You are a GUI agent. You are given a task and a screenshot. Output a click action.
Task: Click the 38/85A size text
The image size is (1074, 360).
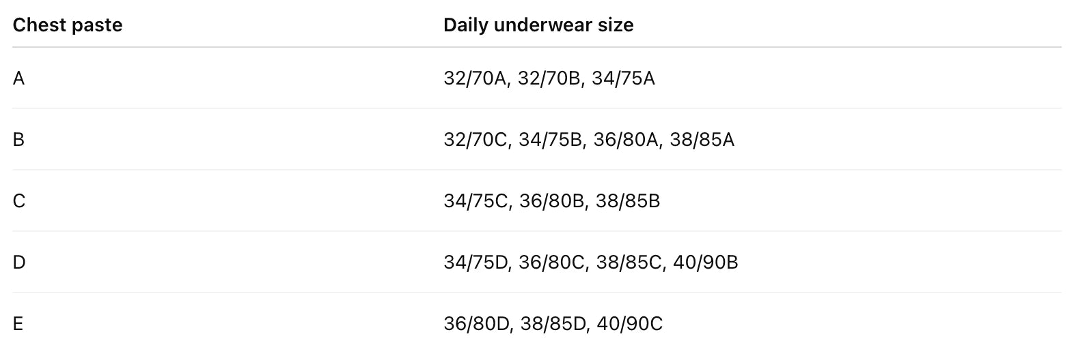702,140
